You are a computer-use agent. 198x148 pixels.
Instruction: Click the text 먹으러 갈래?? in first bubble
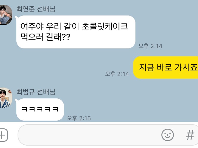[x=45, y=37]
